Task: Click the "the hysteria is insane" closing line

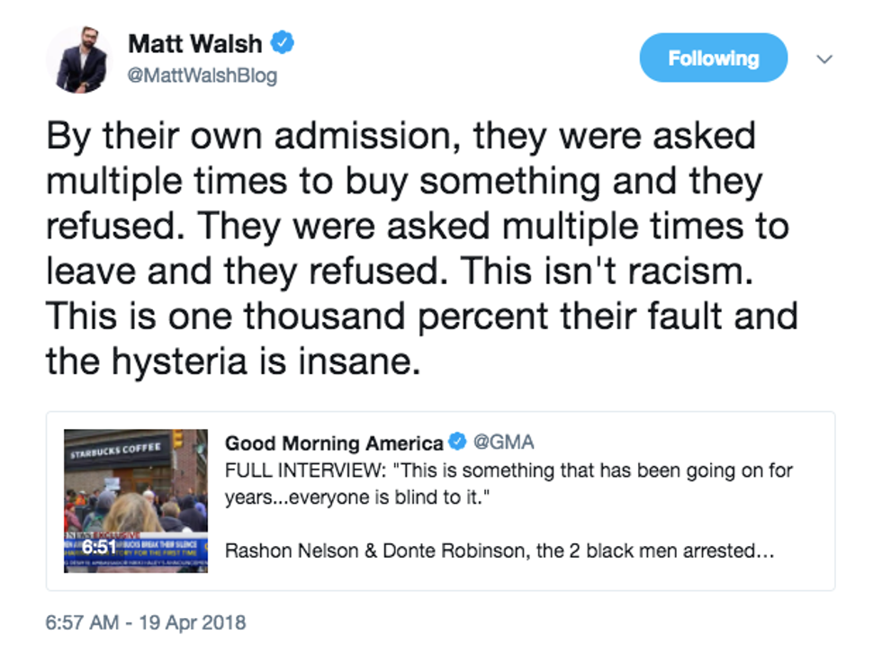Action: point(232,362)
